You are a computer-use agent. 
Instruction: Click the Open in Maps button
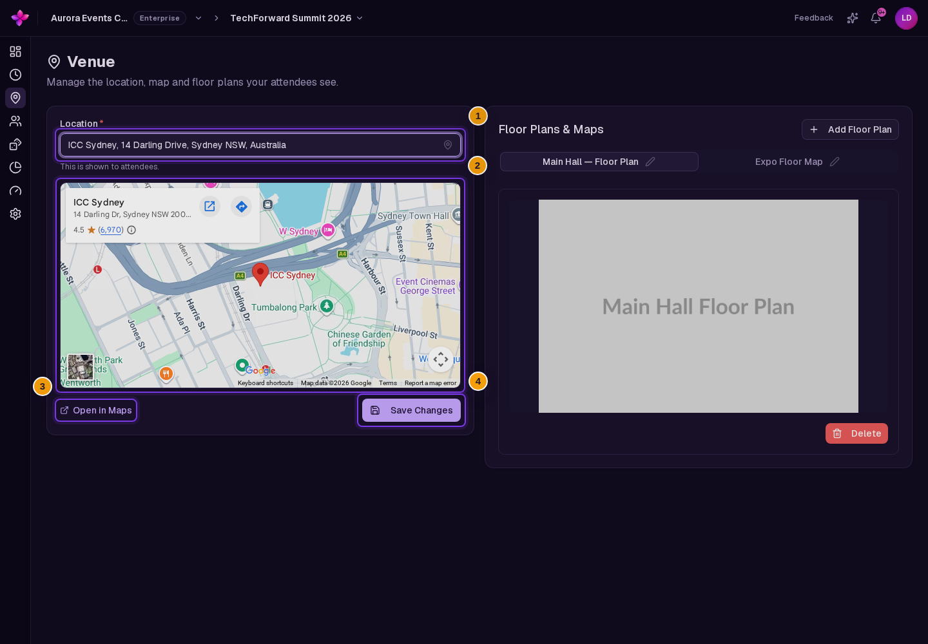(96, 410)
